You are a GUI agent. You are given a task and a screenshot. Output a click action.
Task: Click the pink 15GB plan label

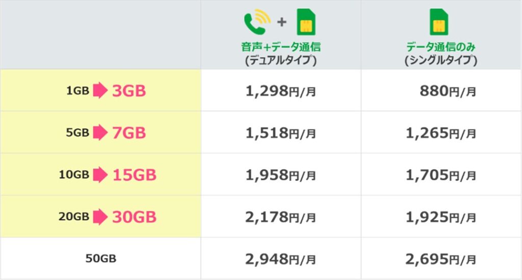click(134, 175)
